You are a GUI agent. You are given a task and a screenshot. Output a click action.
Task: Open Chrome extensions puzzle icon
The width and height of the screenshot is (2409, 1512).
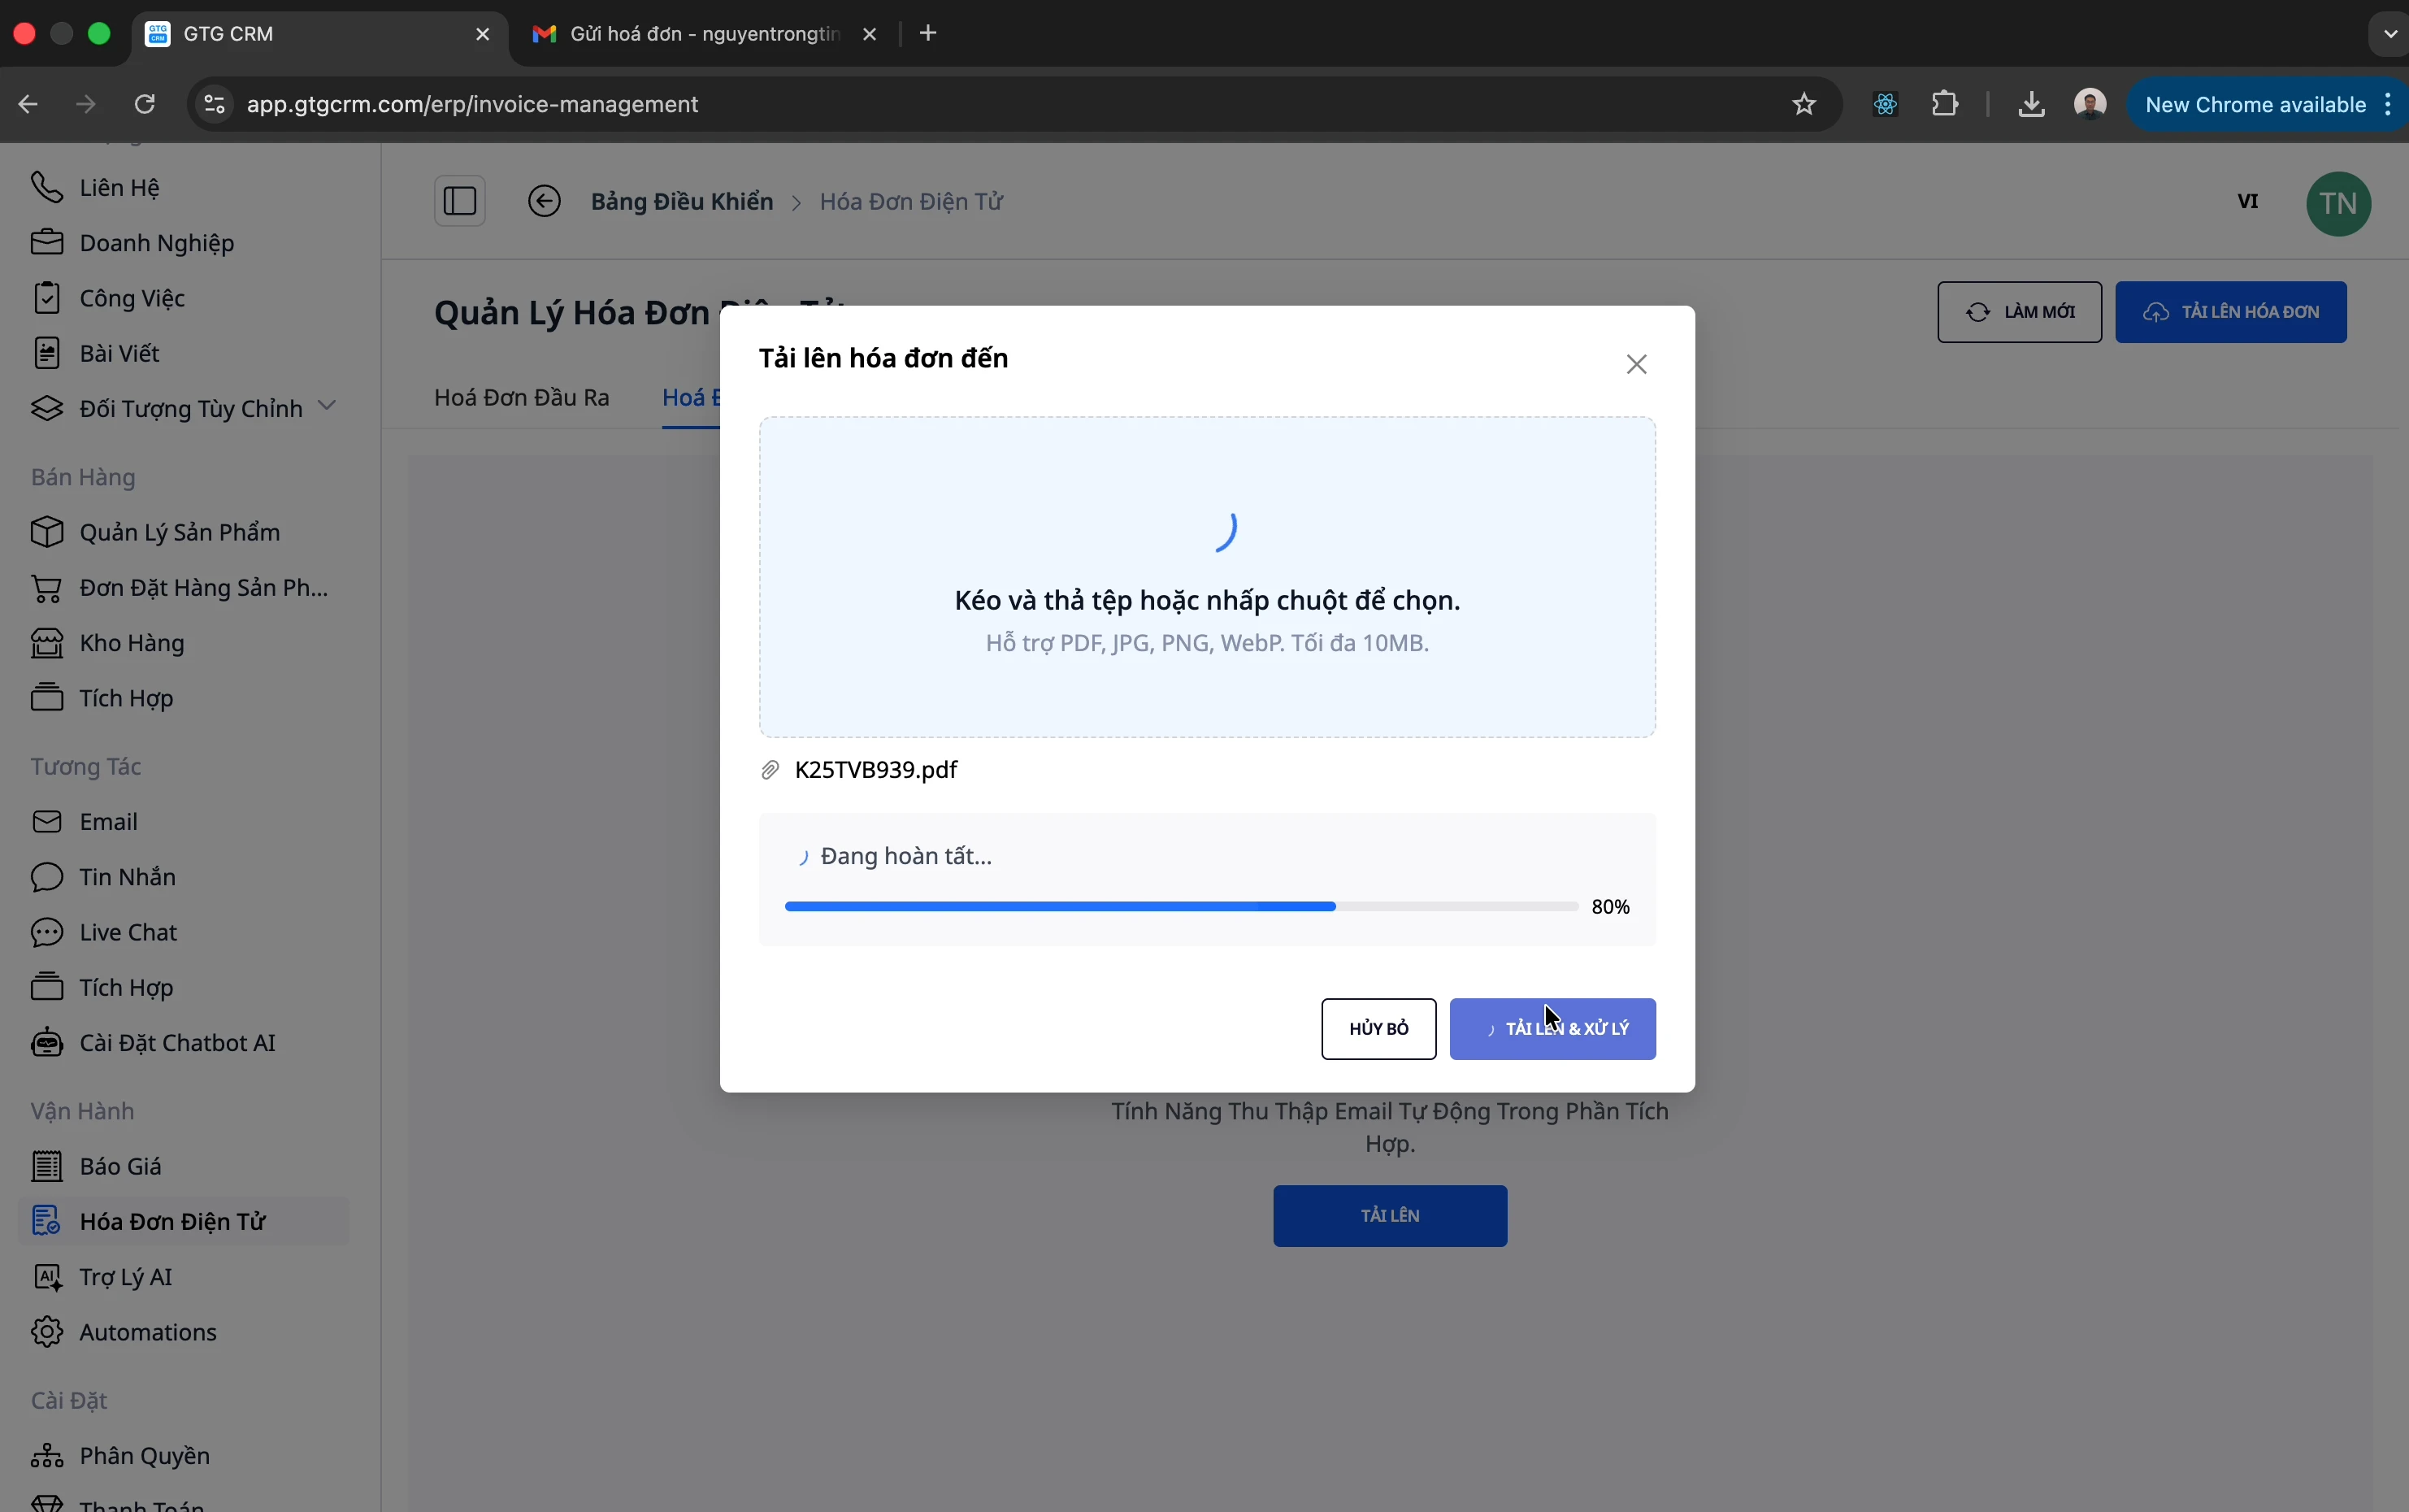tap(1945, 104)
